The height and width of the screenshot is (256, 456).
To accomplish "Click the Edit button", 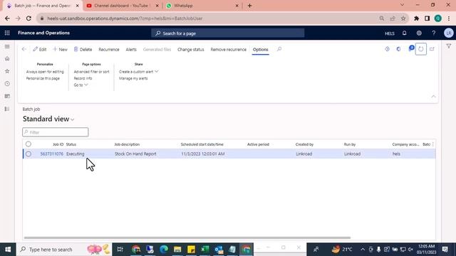I will coord(40,49).
